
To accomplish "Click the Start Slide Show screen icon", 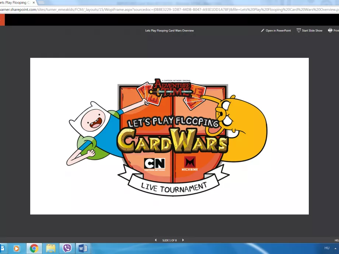I will (x=298, y=31).
